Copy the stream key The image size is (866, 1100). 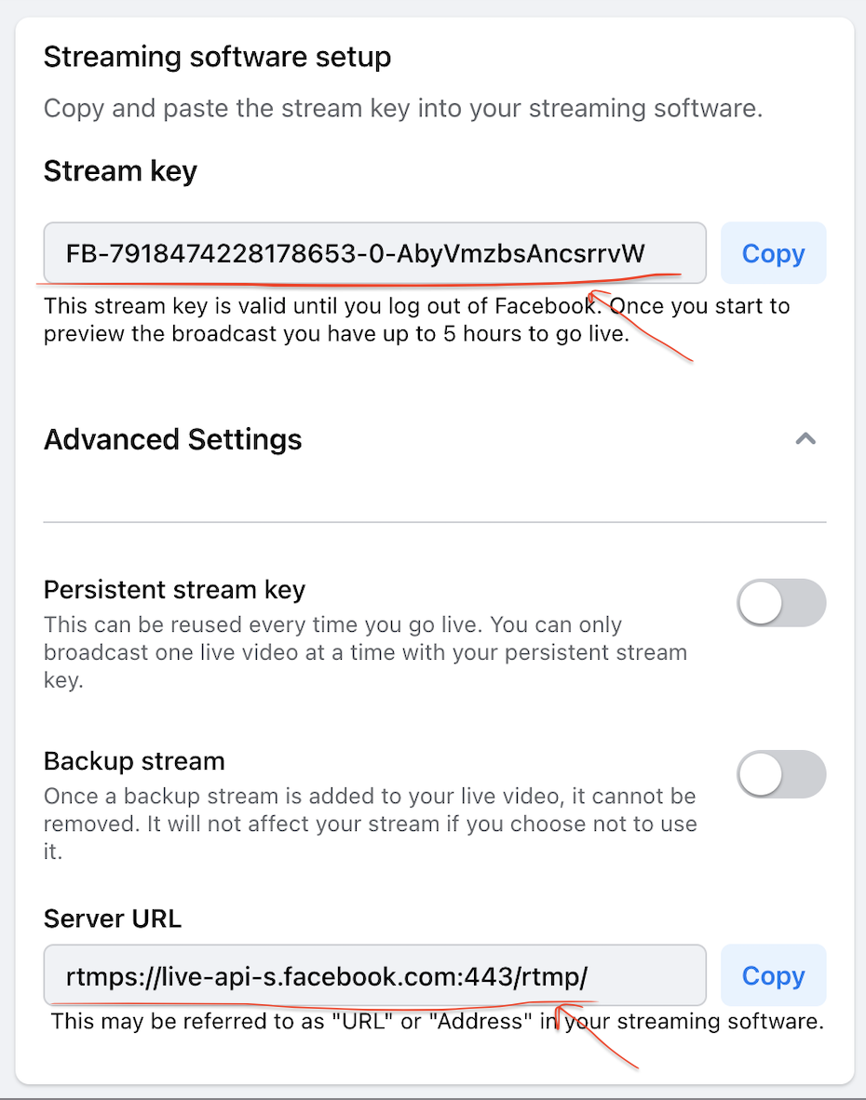[774, 253]
